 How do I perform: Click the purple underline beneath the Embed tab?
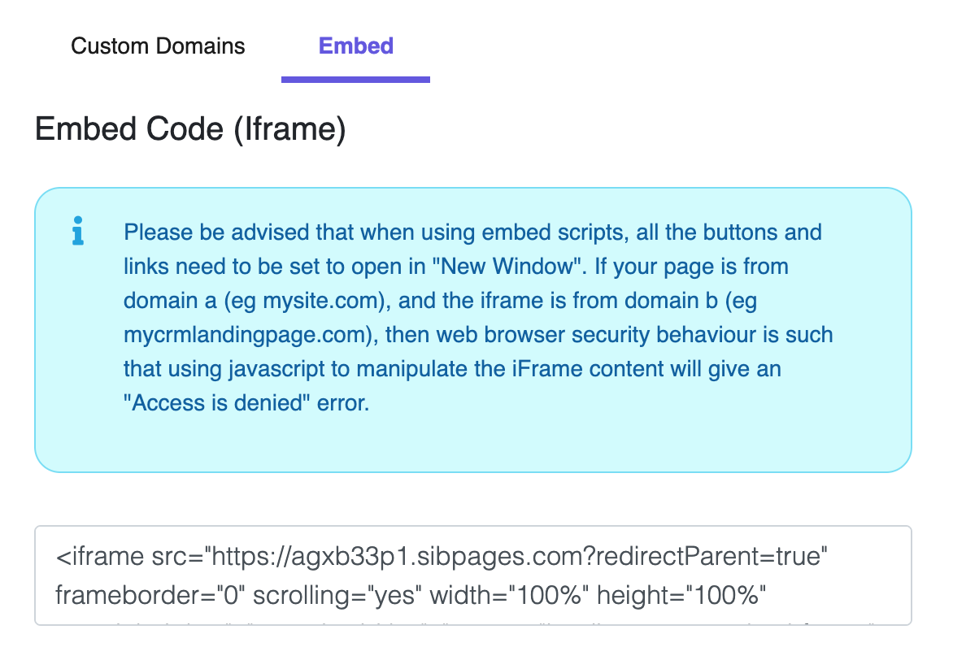355,79
